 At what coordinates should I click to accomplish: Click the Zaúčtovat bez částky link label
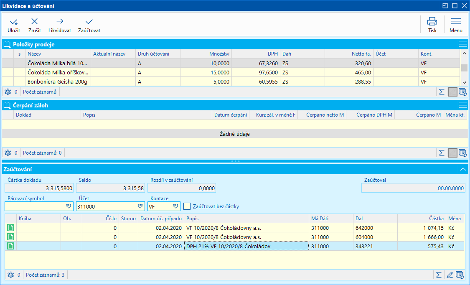click(x=216, y=206)
